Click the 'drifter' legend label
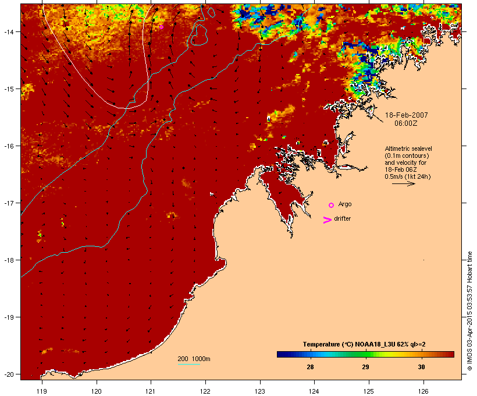Viewport: 477px width, 396px height. tap(342, 218)
